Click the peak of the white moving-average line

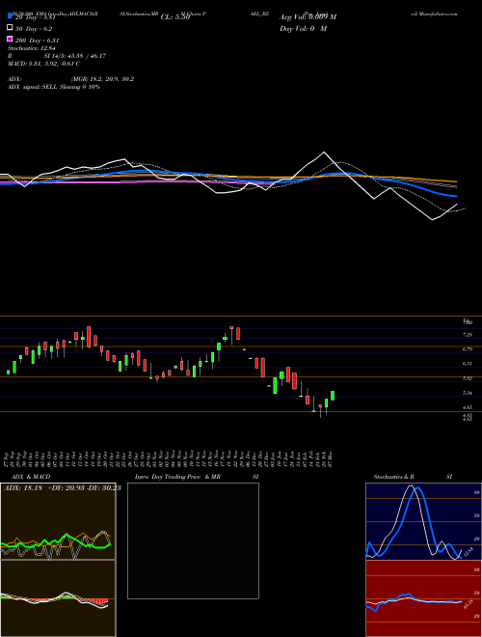pos(324,152)
